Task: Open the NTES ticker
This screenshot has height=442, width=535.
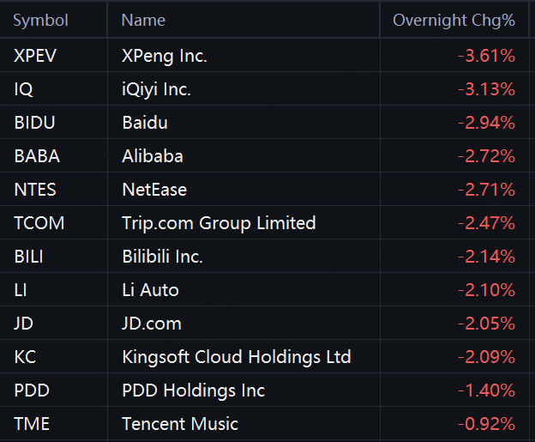Action: pyautogui.click(x=35, y=190)
